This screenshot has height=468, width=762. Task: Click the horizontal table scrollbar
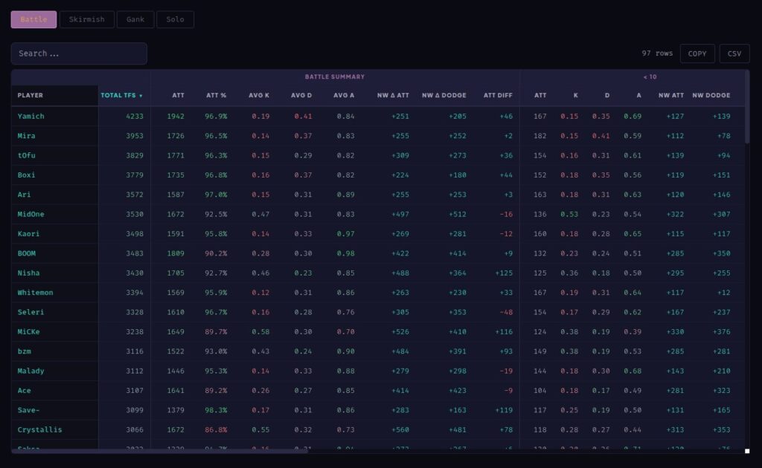coord(160,450)
